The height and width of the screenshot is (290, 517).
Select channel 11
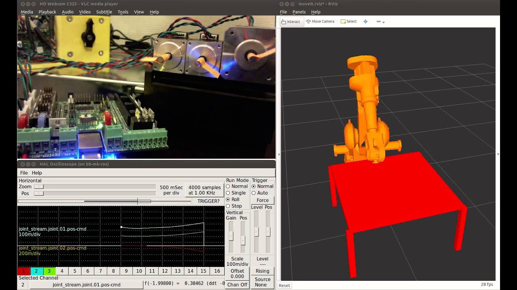click(152, 271)
